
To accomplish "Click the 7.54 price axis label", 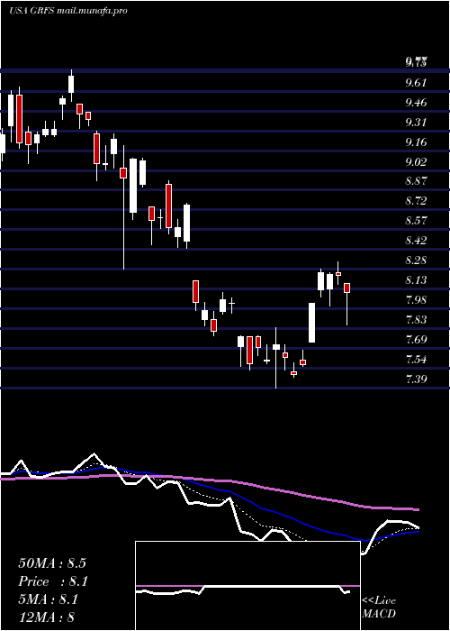I will pos(416,360).
